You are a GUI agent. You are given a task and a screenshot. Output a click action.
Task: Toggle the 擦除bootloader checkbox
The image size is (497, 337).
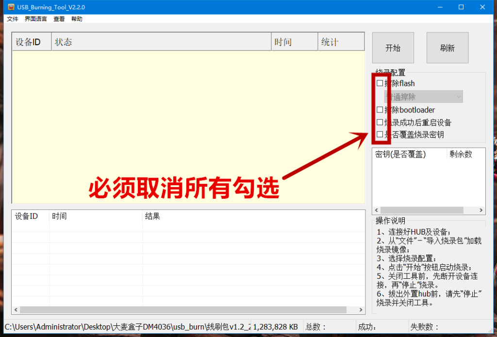click(380, 110)
